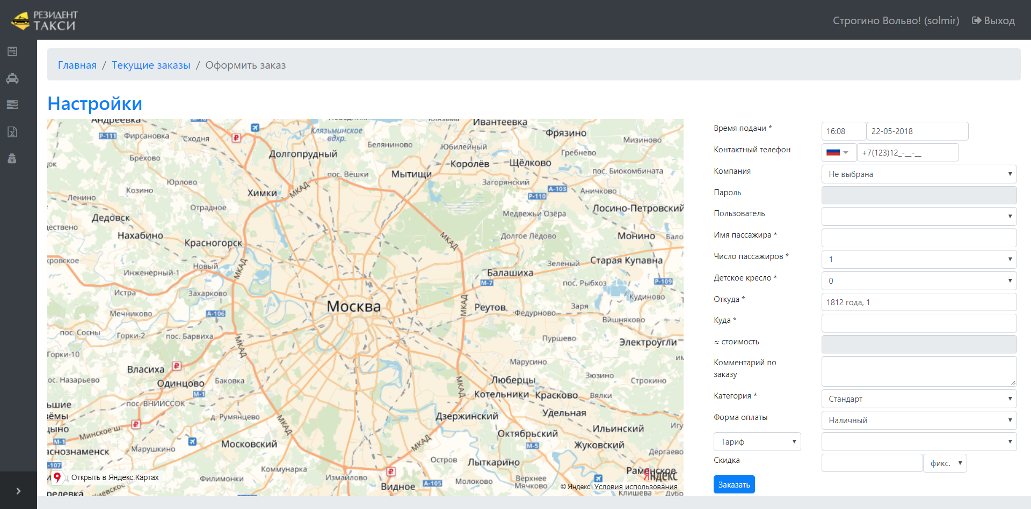This screenshot has height=509, width=1031.
Task: Expand the sidebar with bottom chevron
Action: coord(18,491)
